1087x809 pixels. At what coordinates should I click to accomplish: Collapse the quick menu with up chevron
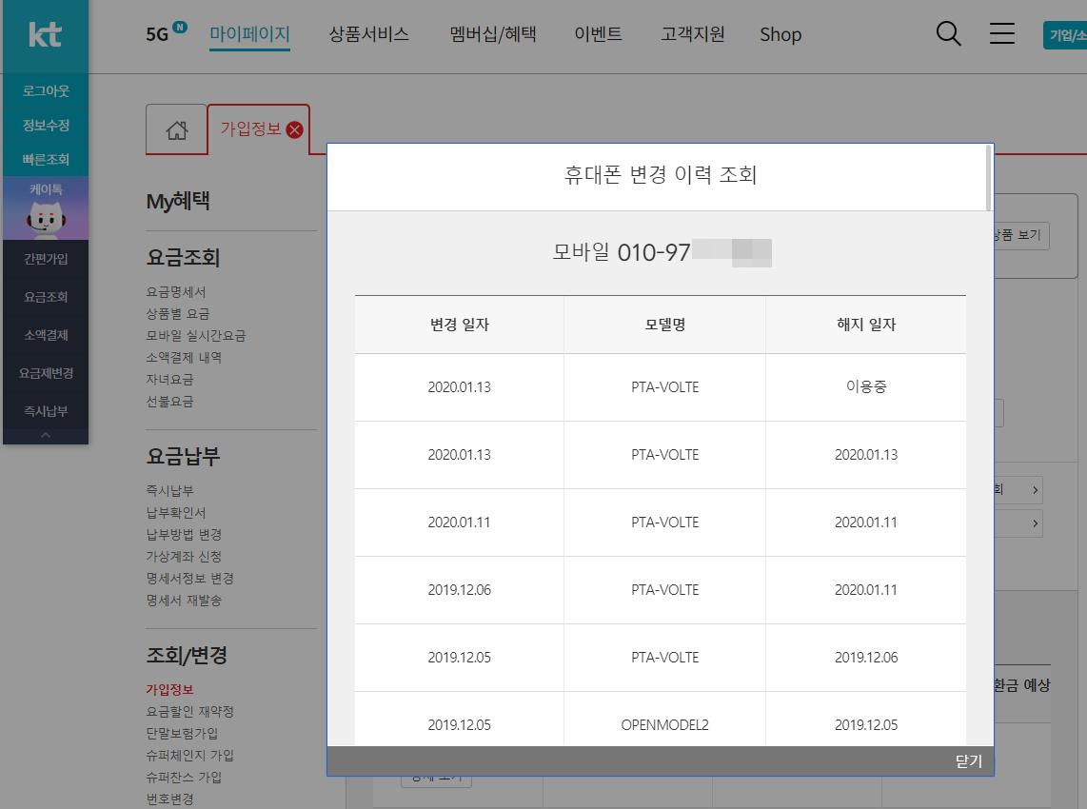(x=46, y=435)
